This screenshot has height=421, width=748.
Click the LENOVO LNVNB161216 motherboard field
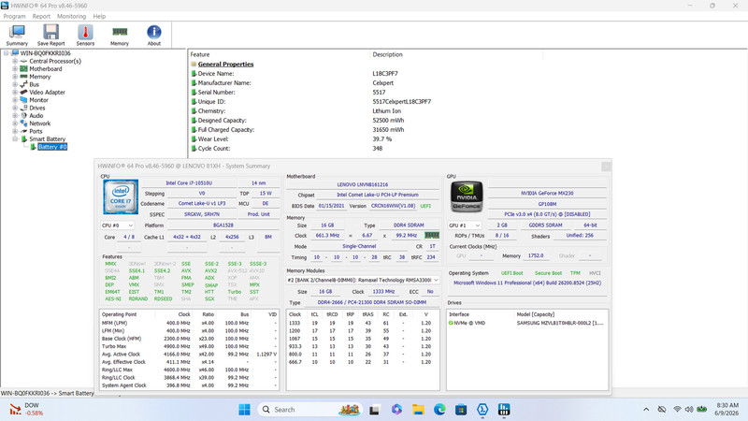(363, 184)
